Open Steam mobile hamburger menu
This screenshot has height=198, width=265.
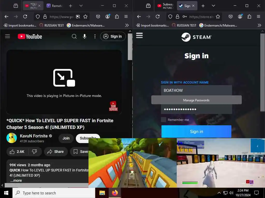tap(139, 35)
